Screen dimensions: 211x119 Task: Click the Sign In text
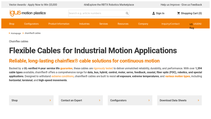tap(160, 13)
